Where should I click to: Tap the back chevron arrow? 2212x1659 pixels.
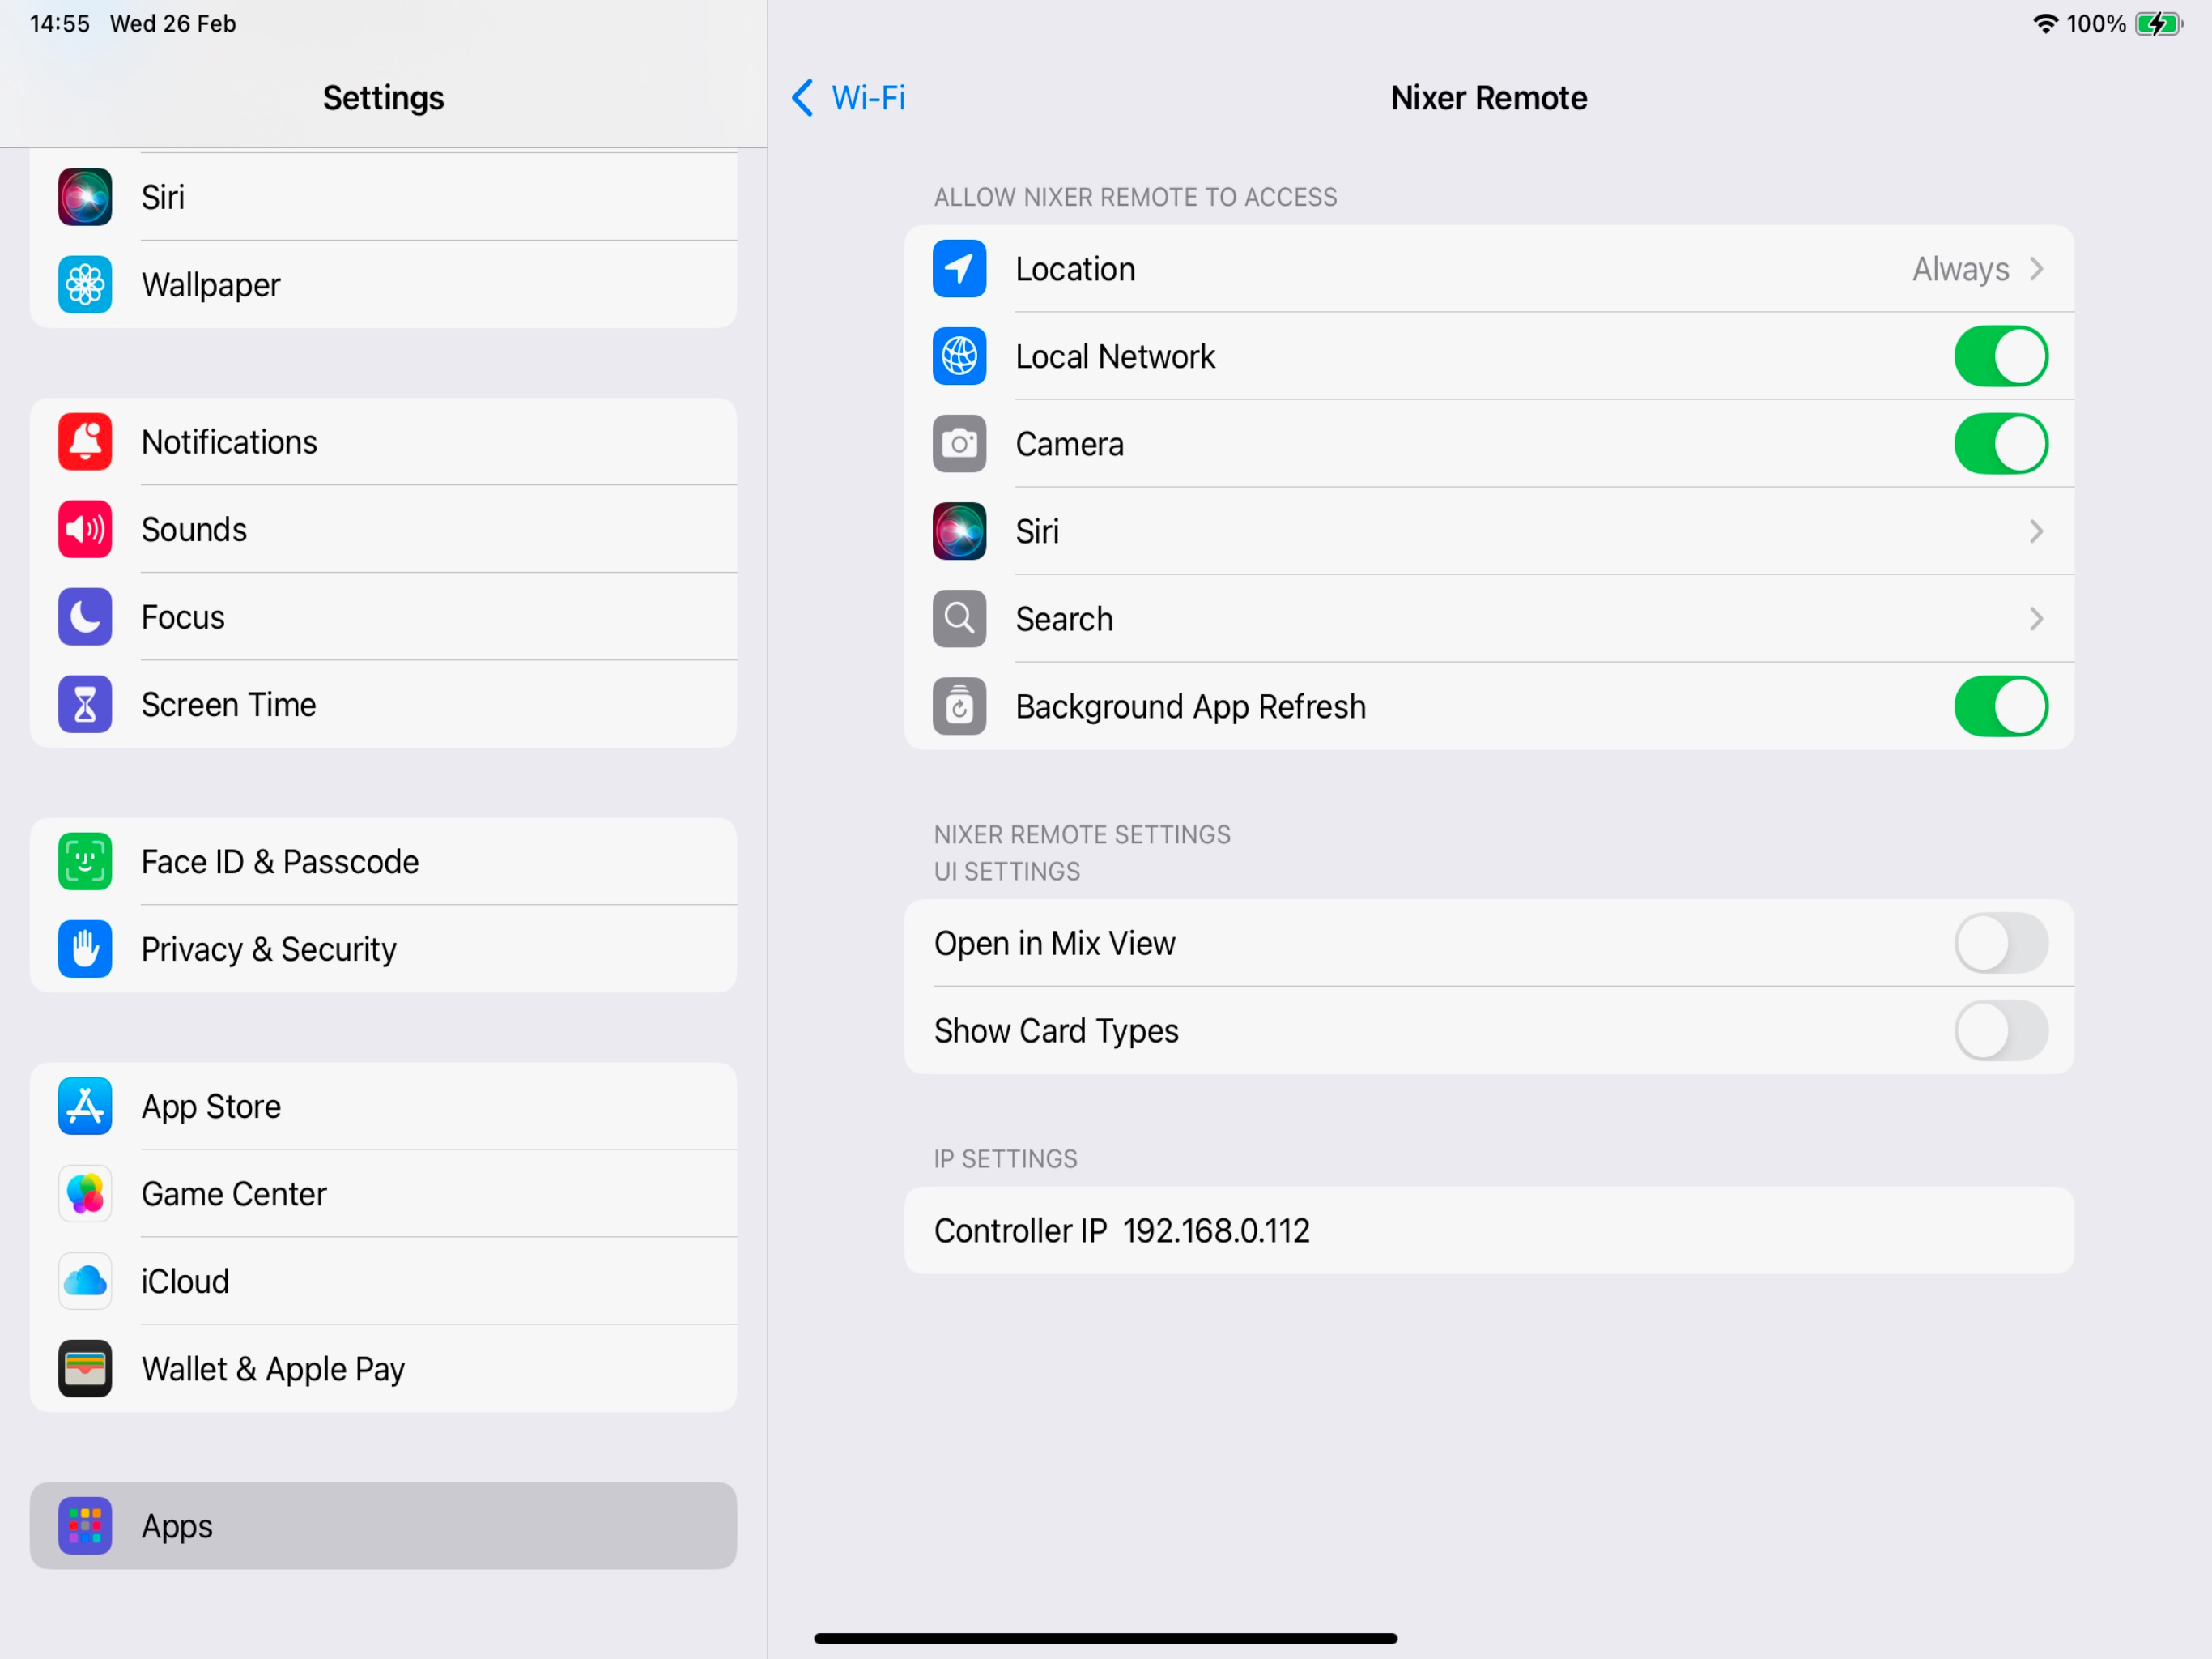point(802,98)
